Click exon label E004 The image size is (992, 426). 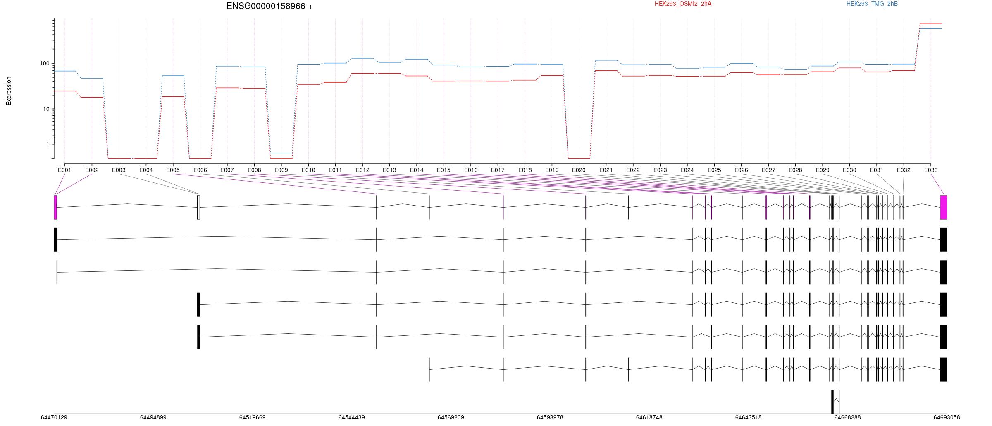coord(146,170)
